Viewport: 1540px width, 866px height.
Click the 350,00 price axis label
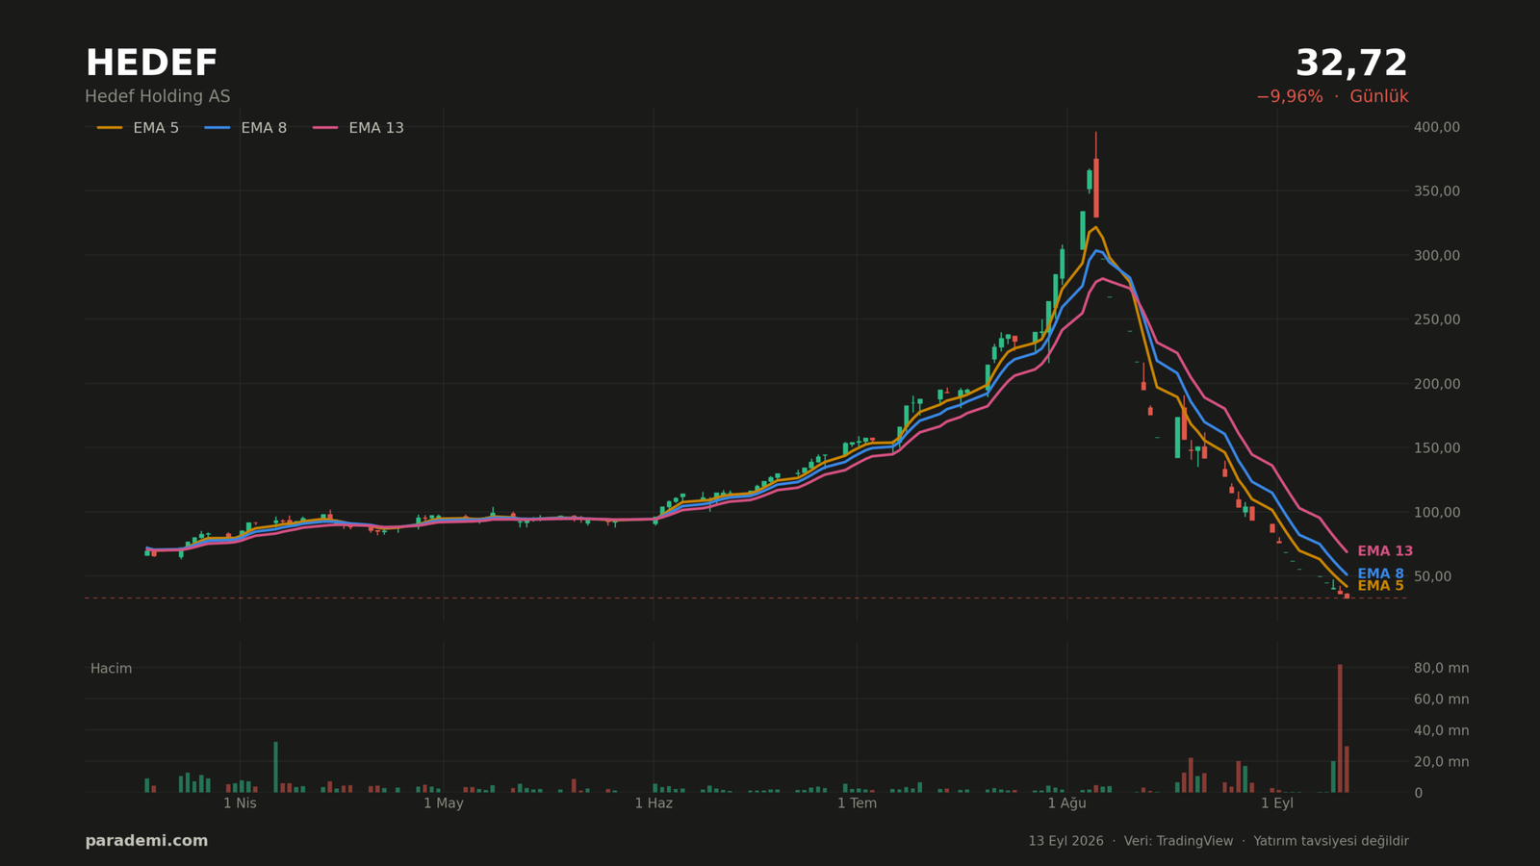[1437, 191]
